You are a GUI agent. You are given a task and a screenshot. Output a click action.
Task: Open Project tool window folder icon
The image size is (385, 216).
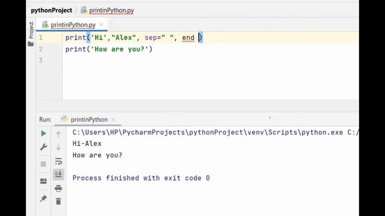[x=31, y=44]
